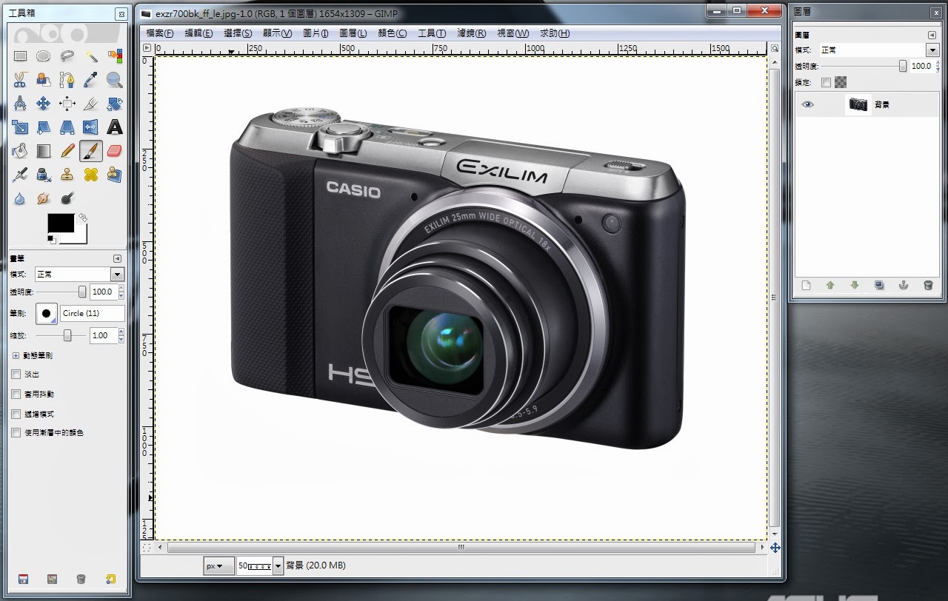Pick the Rotate tool

click(115, 103)
